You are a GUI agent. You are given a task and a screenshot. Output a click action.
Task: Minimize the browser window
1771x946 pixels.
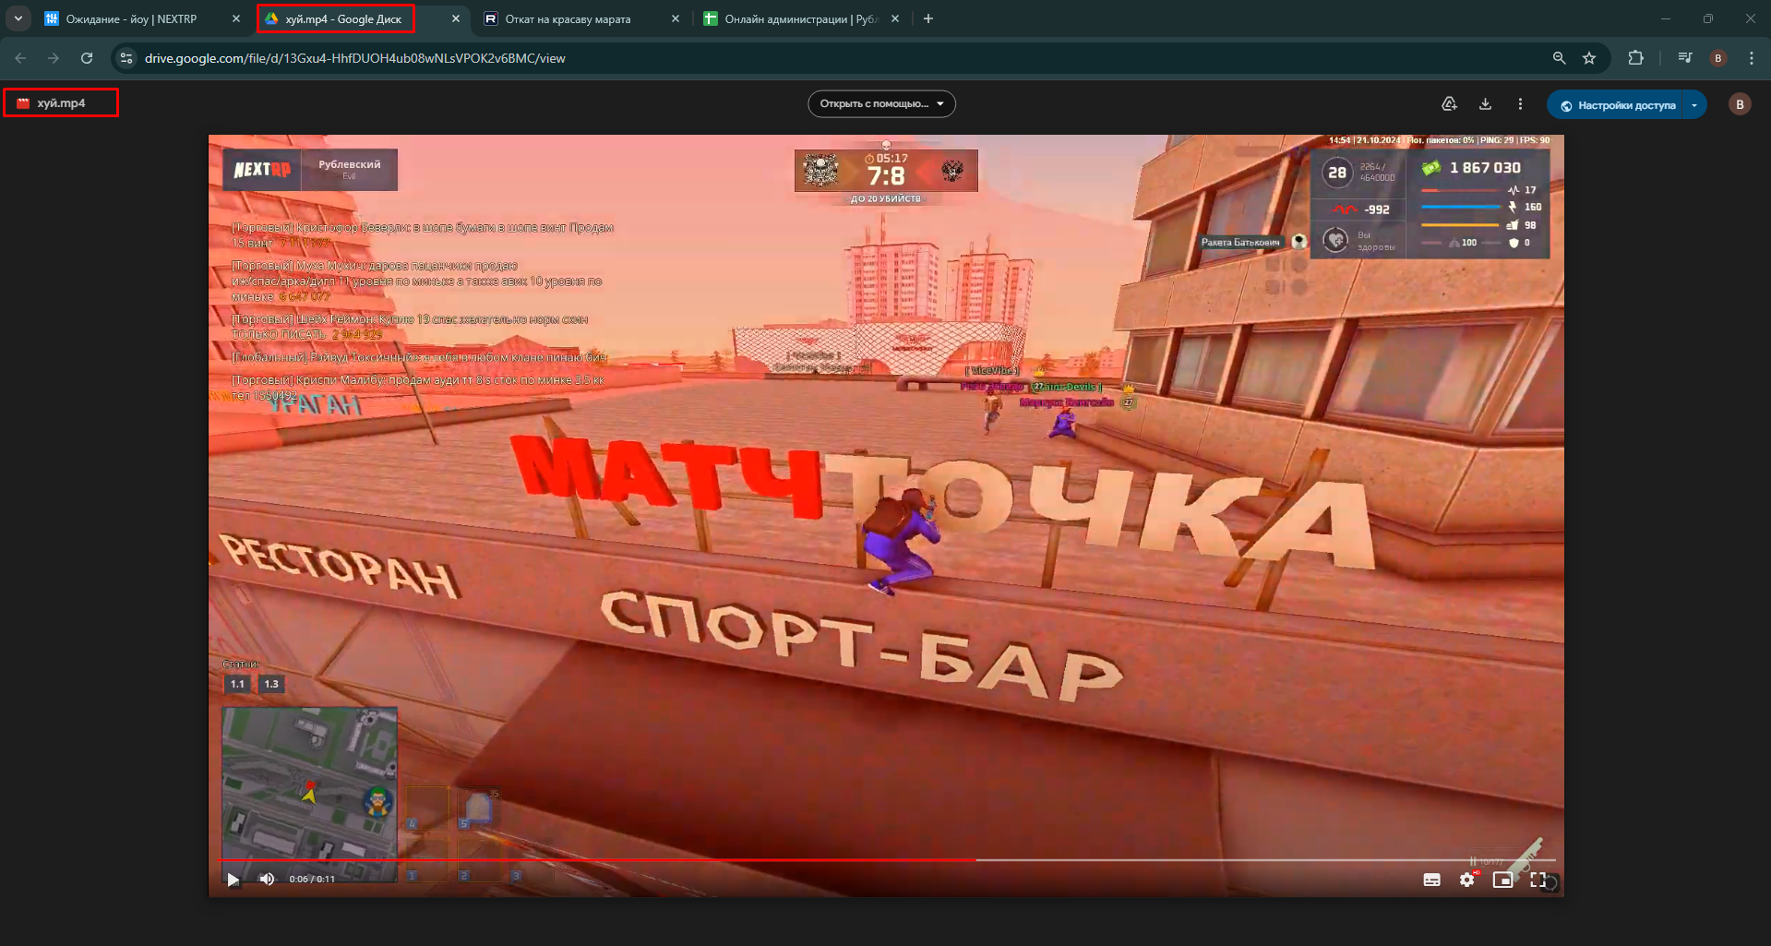tap(1666, 18)
